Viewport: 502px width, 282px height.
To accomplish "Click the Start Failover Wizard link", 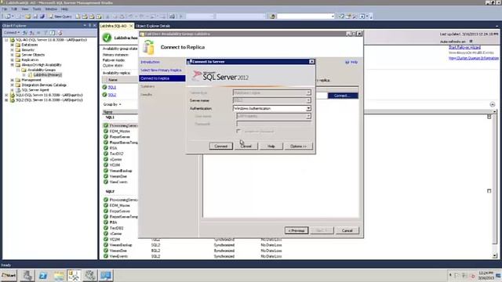I will pyautogui.click(x=464, y=47).
